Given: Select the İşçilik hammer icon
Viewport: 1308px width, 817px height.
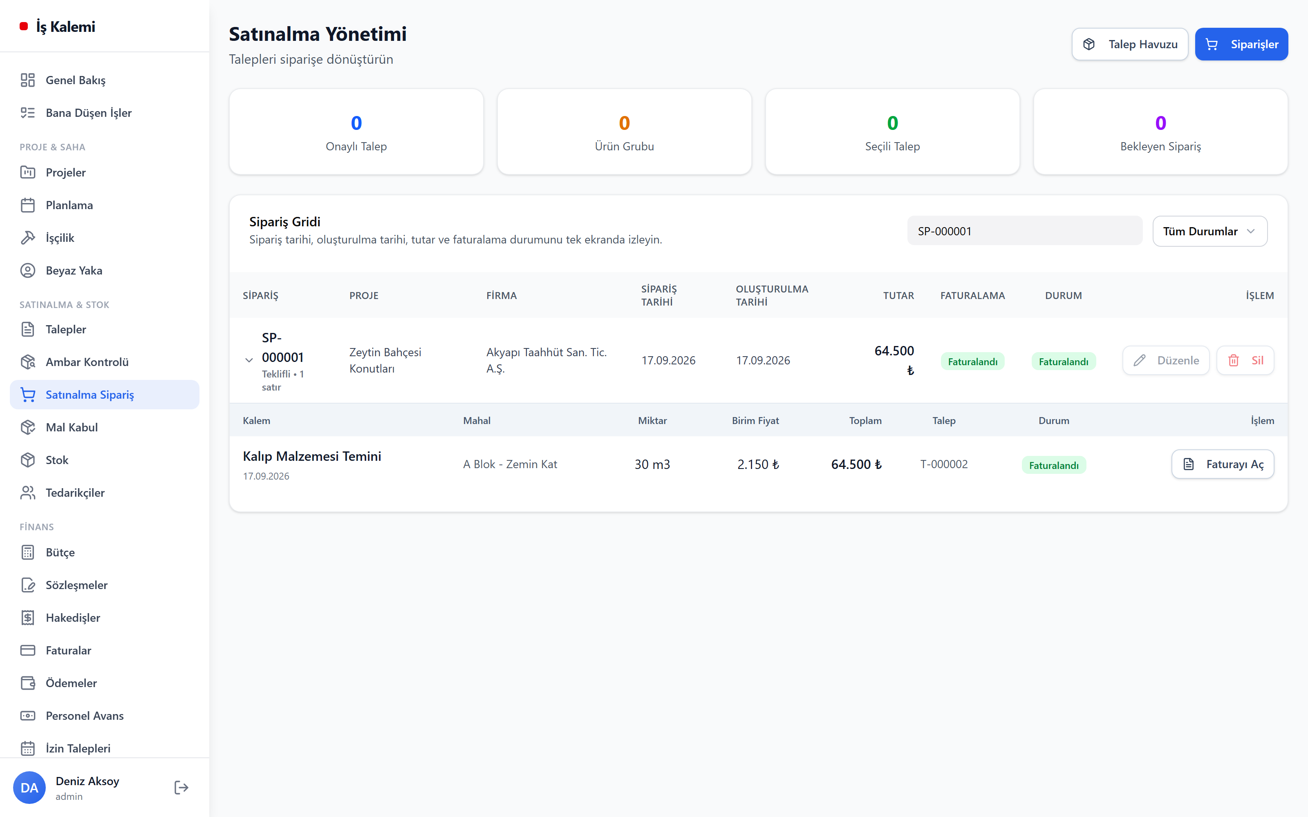Looking at the screenshot, I should [x=27, y=238].
